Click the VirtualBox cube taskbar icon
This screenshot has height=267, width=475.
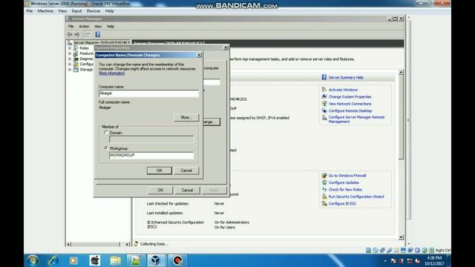[156, 260]
